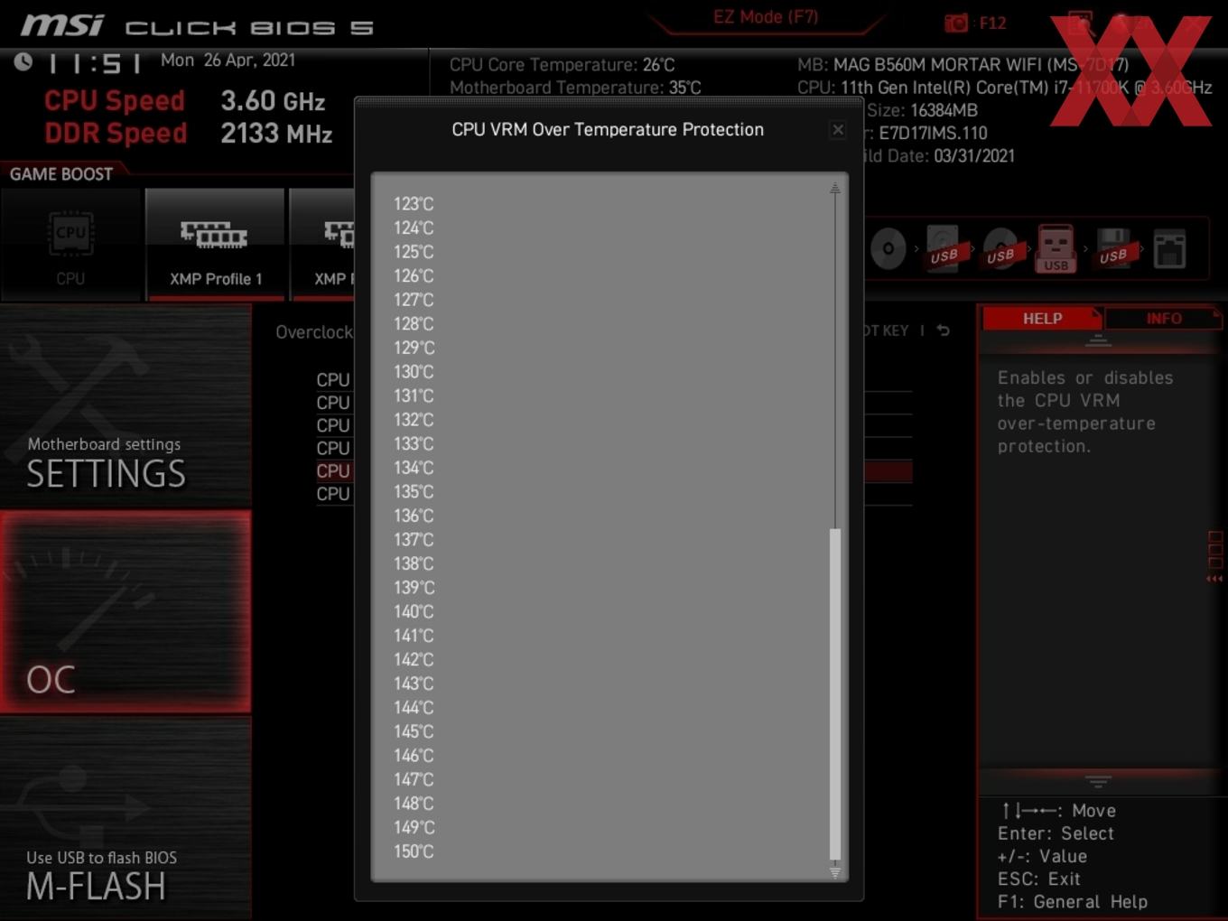This screenshot has width=1228, height=921.
Task: Select the 130°C entry
Action: [x=414, y=372]
